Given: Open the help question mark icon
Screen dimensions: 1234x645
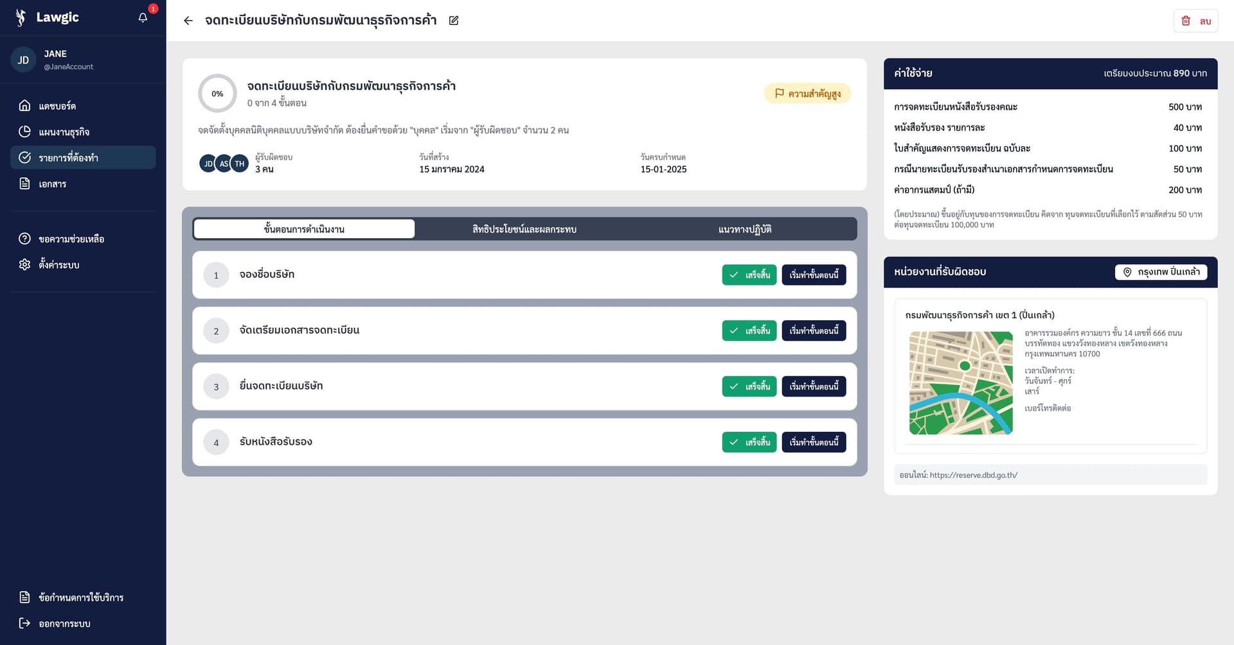Looking at the screenshot, I should pyautogui.click(x=24, y=239).
